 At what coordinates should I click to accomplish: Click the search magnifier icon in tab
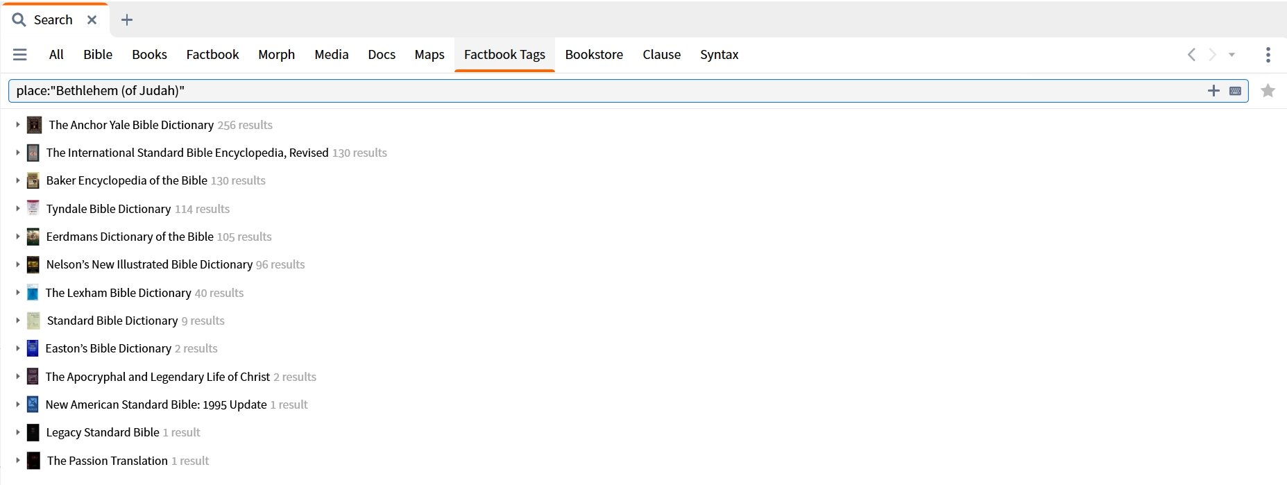19,19
